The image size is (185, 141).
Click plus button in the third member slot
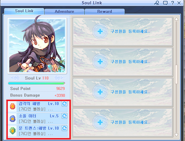point(100,92)
